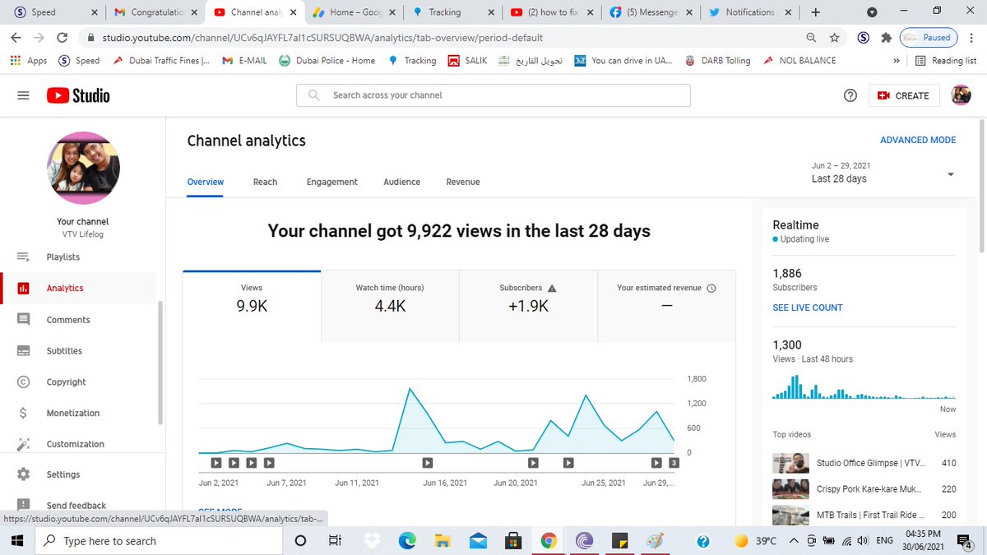Click ADVANCED MODE link
The width and height of the screenshot is (987, 555).
(x=918, y=140)
